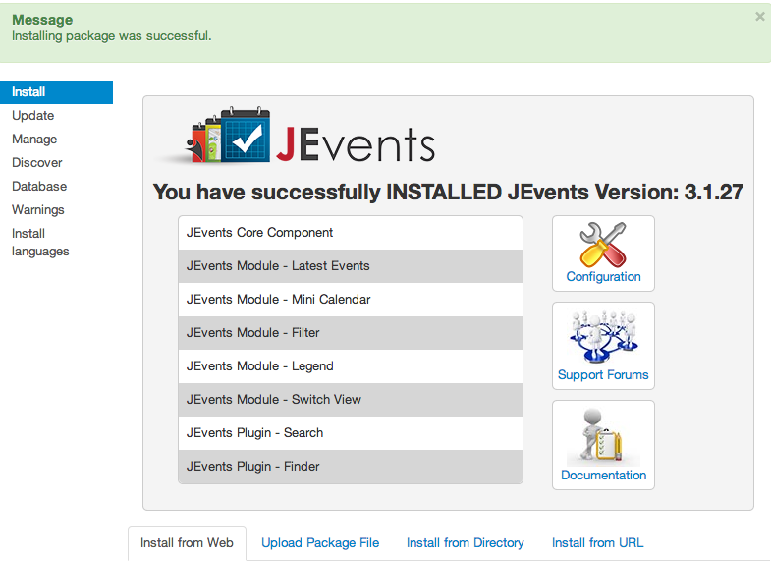Viewport: 771px width, 562px height.
Task: Open the Update sidebar item
Action: [x=33, y=116]
